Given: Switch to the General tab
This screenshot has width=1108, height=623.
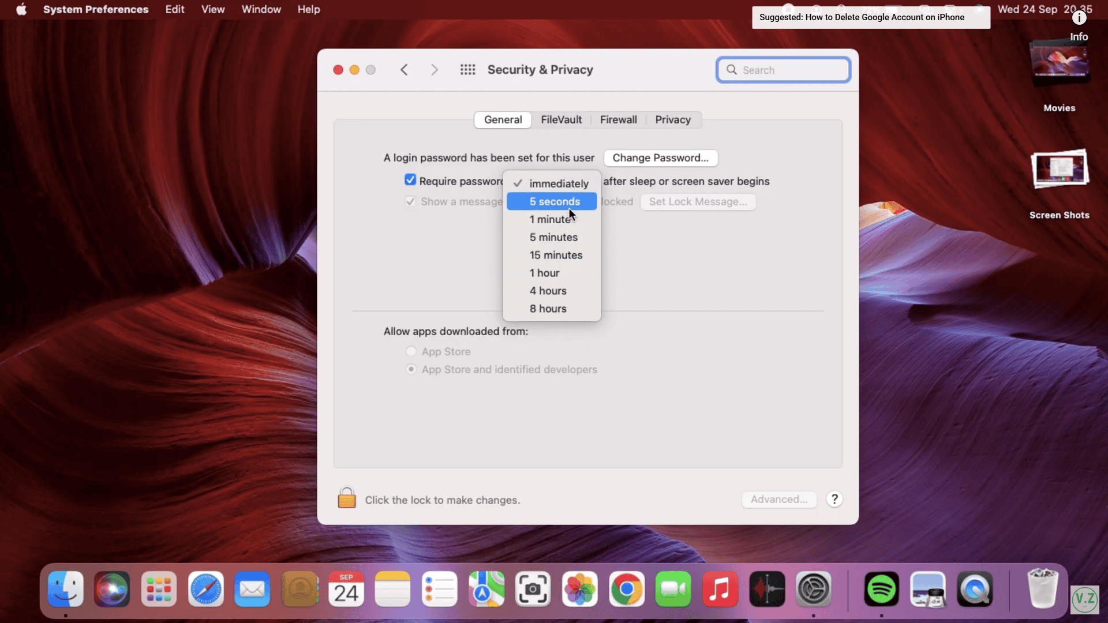Looking at the screenshot, I should [503, 119].
